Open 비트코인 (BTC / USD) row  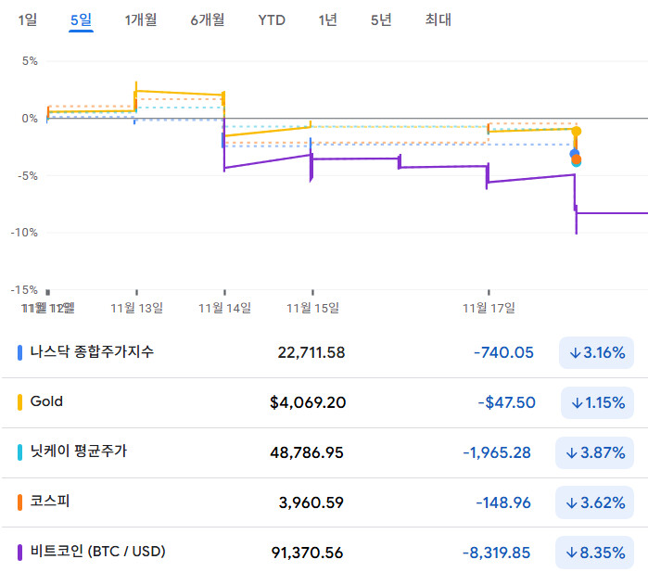(97, 553)
